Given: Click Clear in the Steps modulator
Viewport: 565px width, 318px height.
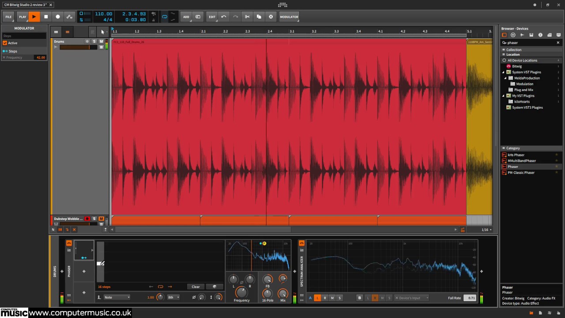Looking at the screenshot, I should point(196,287).
